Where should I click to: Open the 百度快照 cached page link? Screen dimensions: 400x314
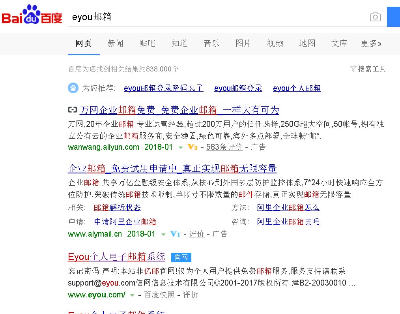tap(159, 295)
